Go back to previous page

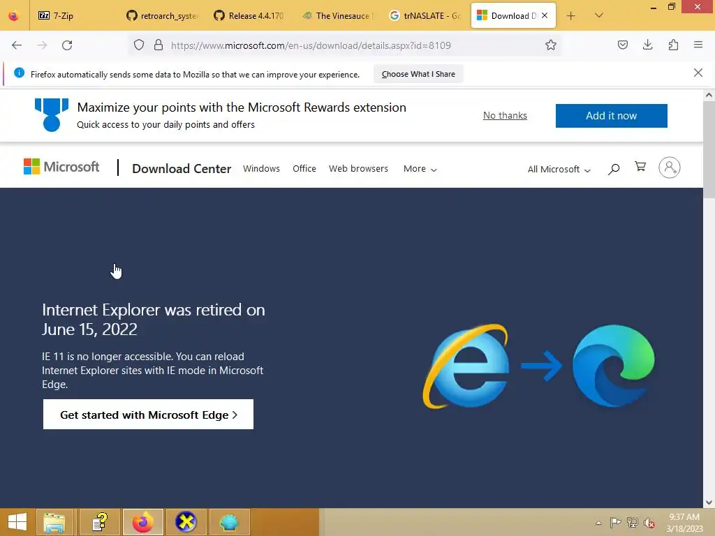point(17,45)
